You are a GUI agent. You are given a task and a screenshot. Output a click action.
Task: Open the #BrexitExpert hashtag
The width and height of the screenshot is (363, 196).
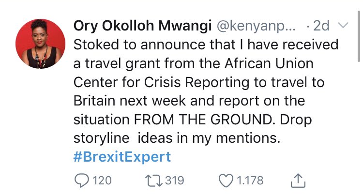[122, 158]
